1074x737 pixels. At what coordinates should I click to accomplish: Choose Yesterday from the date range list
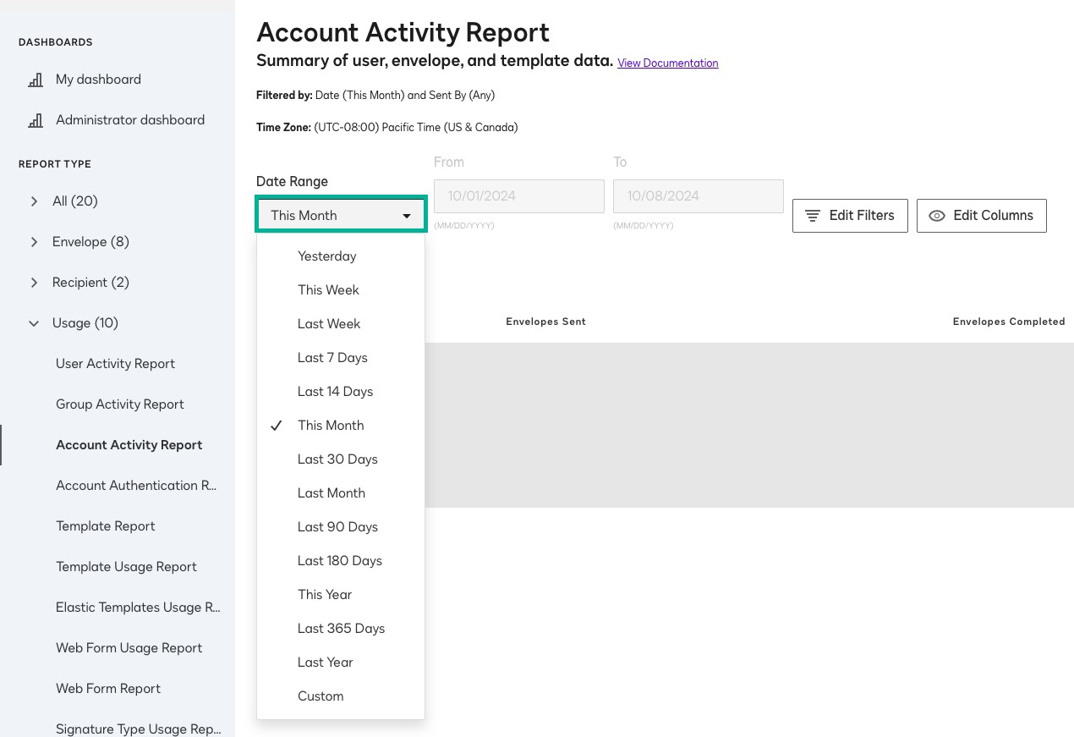click(x=326, y=256)
